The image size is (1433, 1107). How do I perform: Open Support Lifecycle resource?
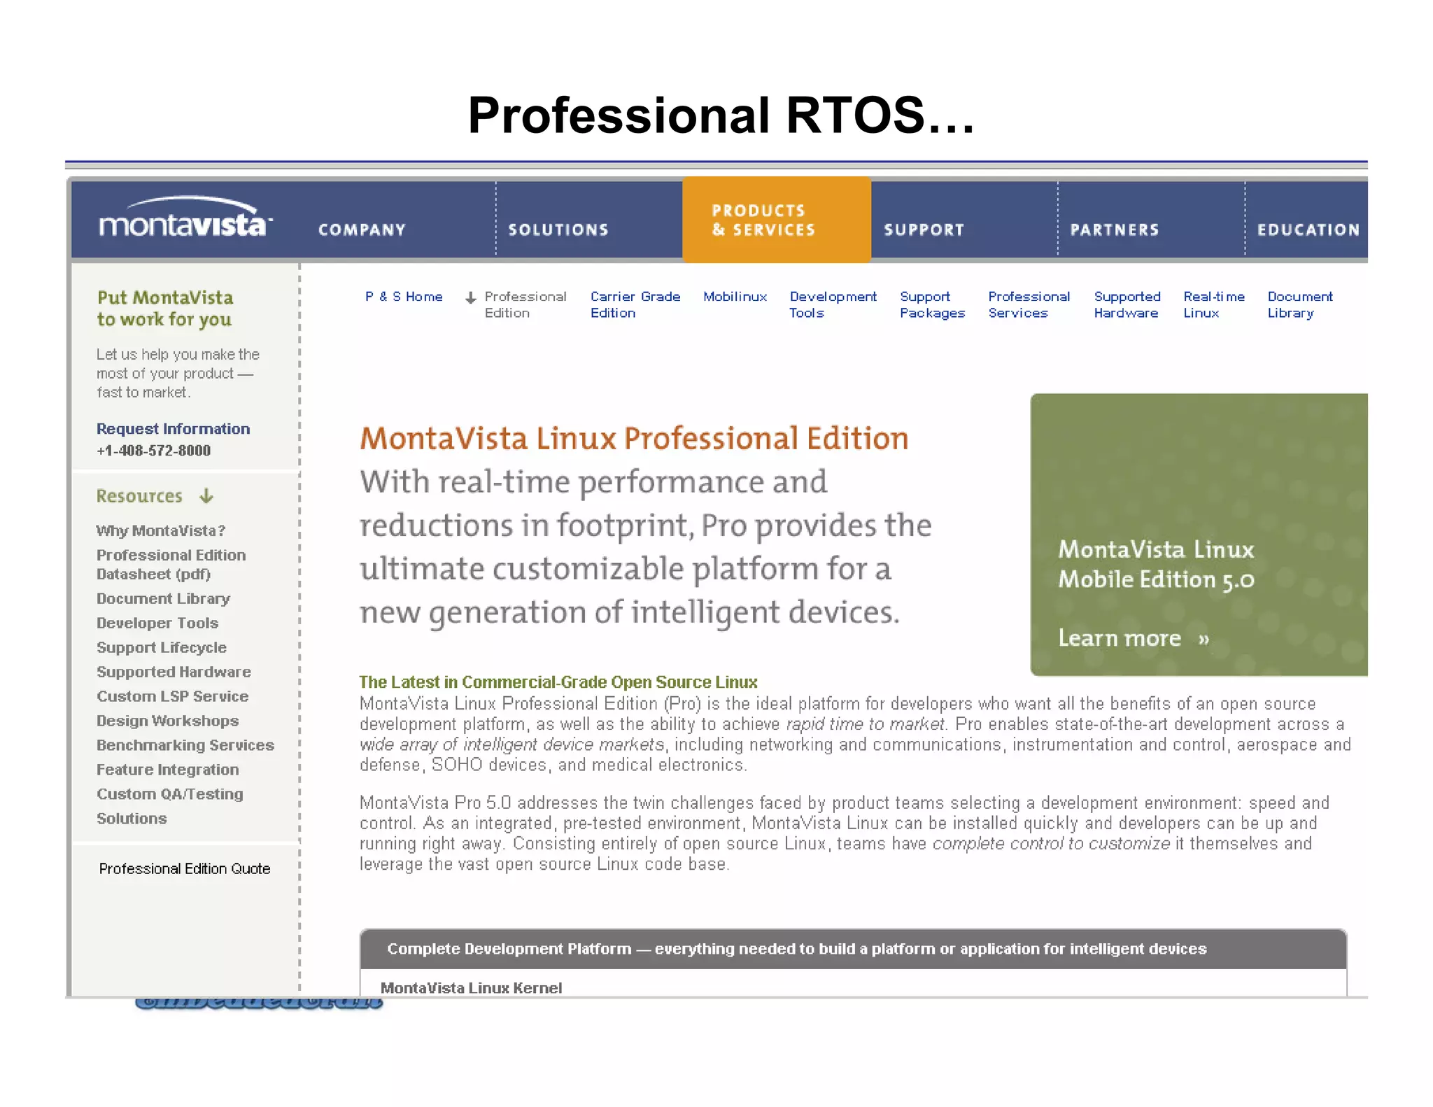pos(162,648)
